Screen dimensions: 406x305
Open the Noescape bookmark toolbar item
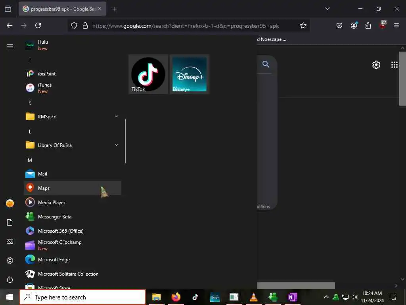272,39
